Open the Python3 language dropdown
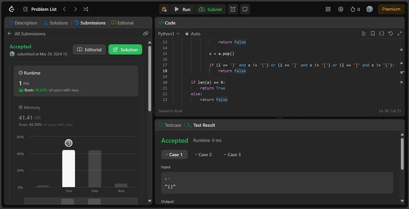This screenshot has width=409, height=209. [x=169, y=34]
